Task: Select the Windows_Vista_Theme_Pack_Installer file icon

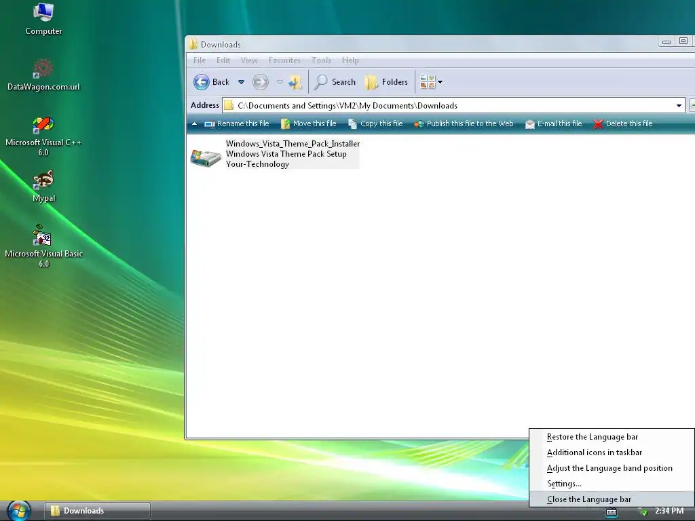Action: [x=206, y=157]
